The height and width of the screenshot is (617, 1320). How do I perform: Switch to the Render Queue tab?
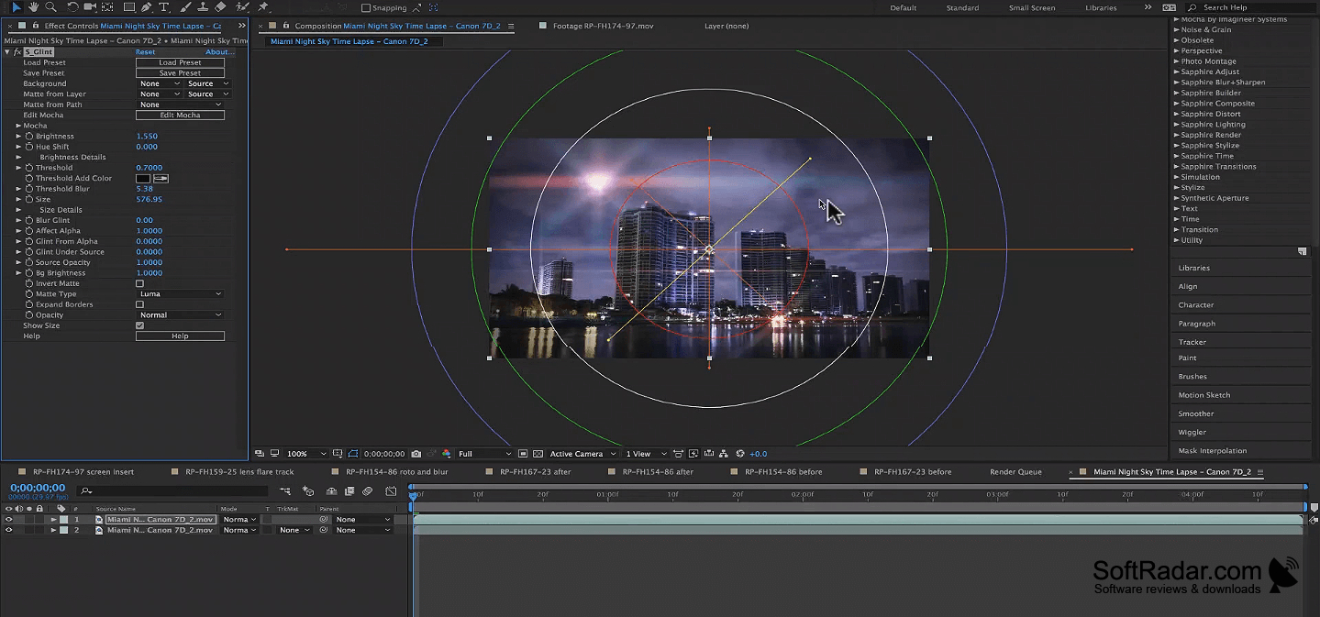(1015, 472)
